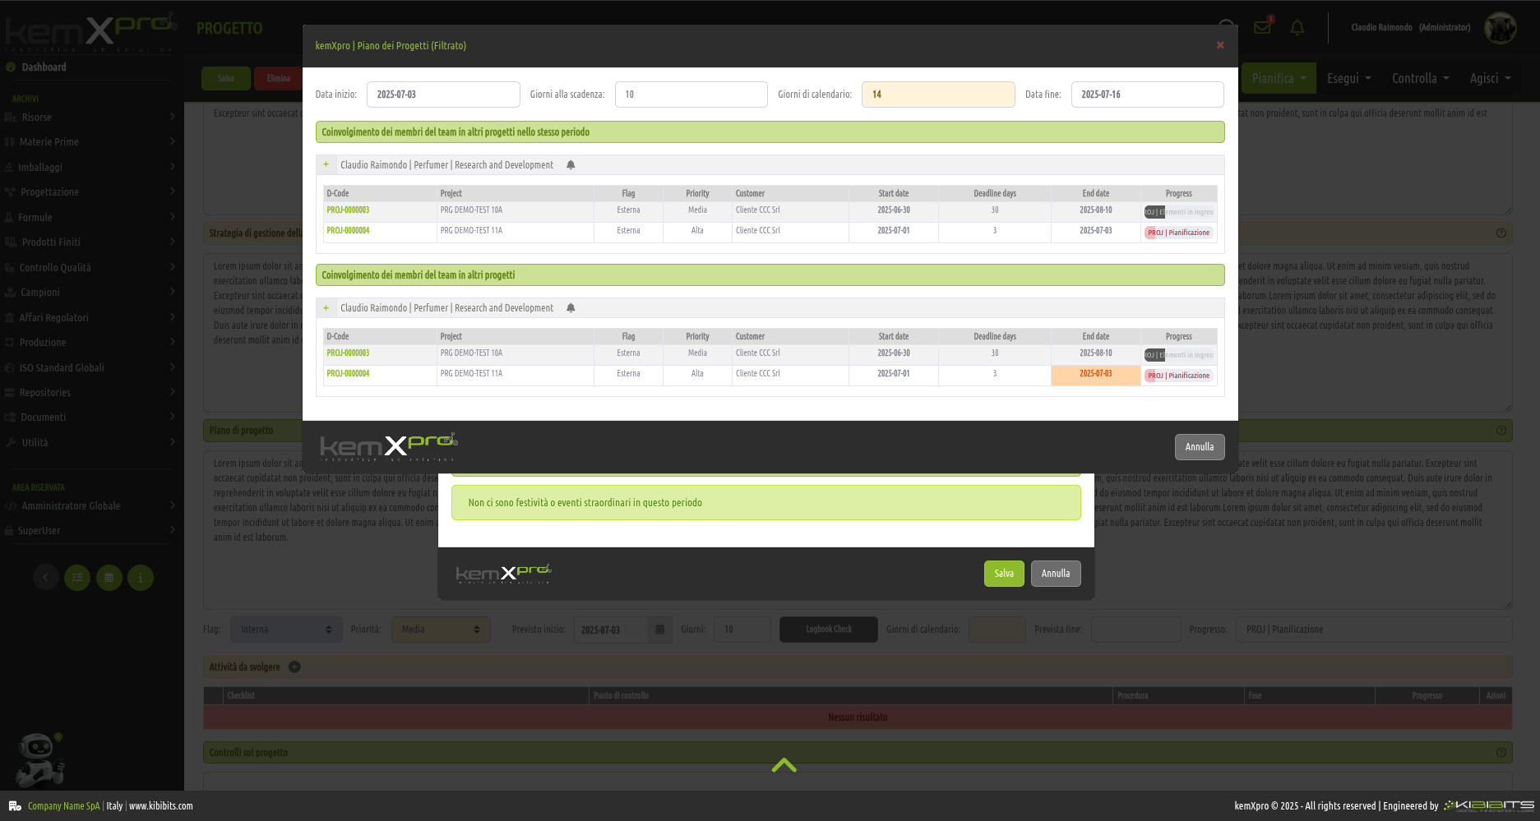Expand second Claudio Raimondo row with plus
The image size is (1540, 821).
point(326,308)
